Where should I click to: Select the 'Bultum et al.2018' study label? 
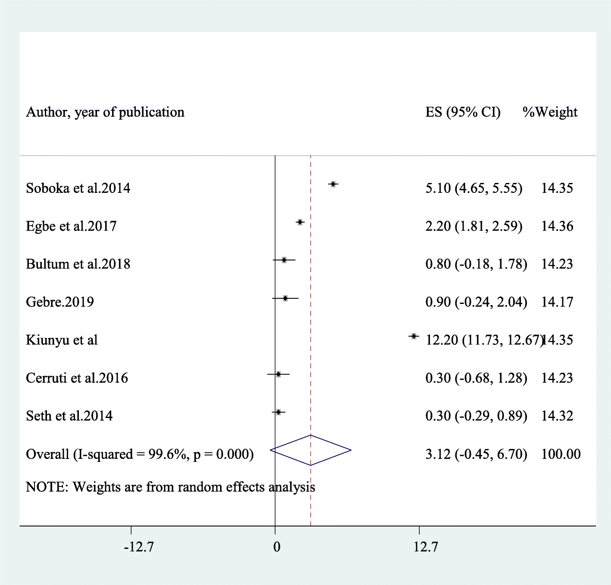[78, 264]
